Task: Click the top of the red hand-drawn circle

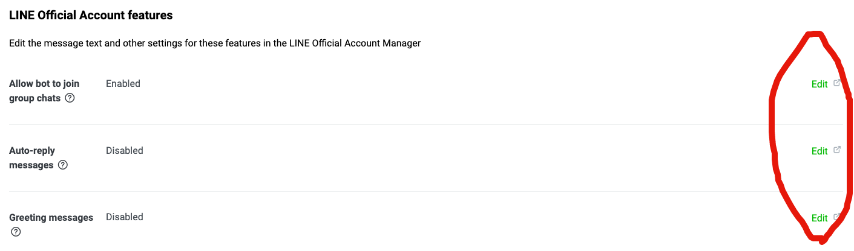Action: click(815, 34)
